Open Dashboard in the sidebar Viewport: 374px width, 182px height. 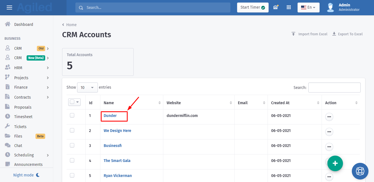(x=24, y=24)
